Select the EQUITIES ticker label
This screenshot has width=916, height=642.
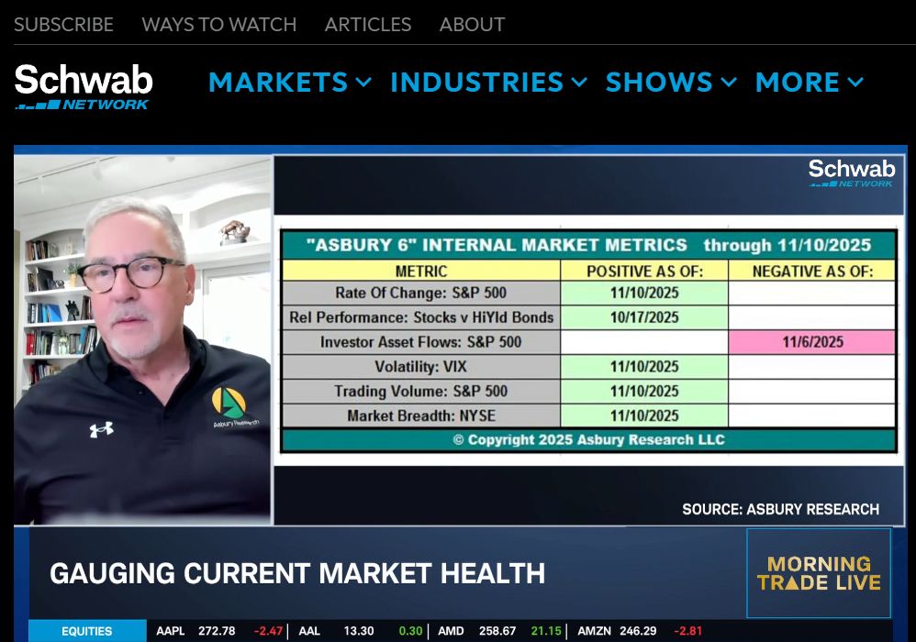87,631
